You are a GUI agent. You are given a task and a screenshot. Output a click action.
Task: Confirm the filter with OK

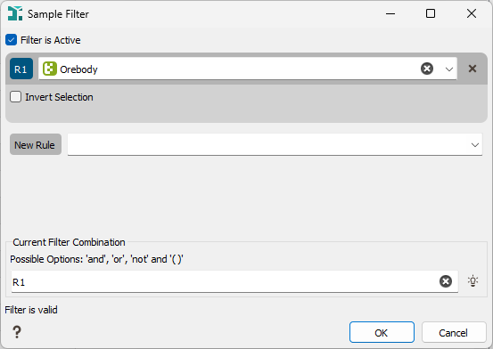coord(382,332)
